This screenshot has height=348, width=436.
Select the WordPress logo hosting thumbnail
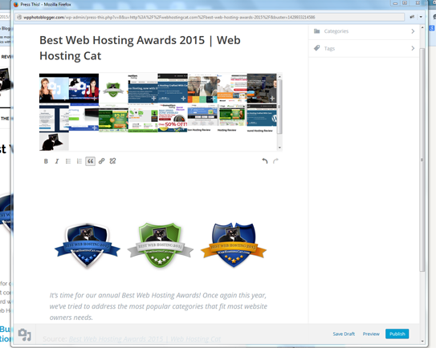click(262, 118)
